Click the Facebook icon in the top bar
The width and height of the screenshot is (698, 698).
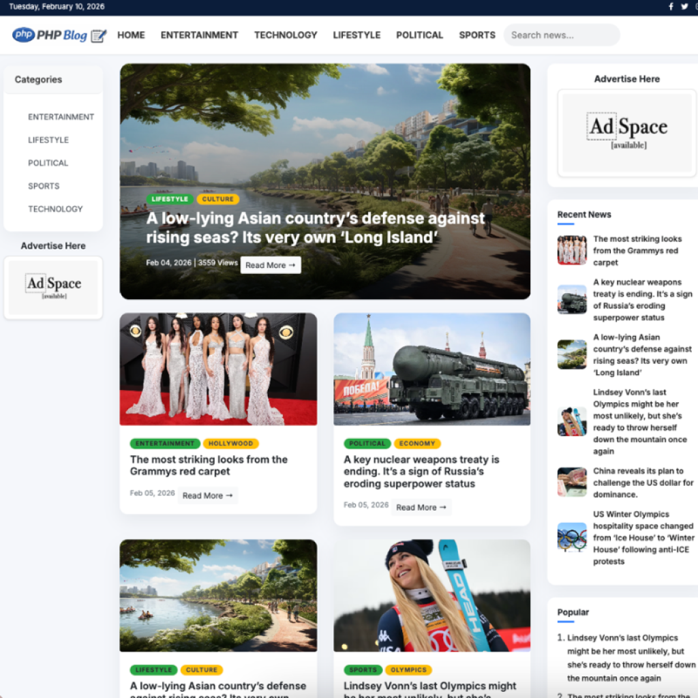click(671, 7)
